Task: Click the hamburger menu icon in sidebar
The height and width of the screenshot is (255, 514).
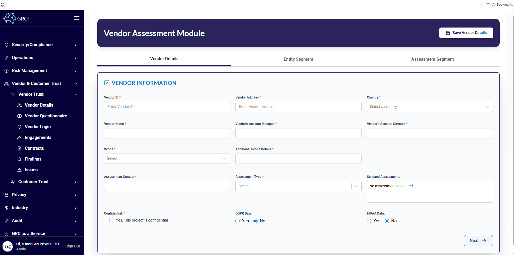Action: (x=77, y=18)
